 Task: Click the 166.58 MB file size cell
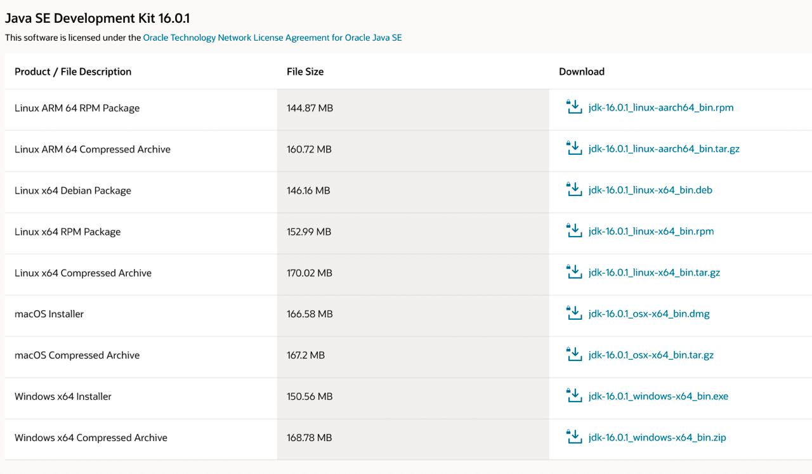click(413, 314)
